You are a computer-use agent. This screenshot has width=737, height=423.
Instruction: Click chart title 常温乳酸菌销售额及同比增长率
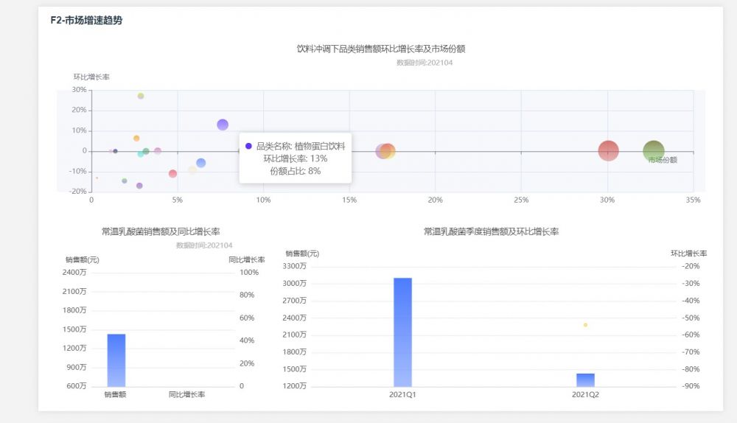click(161, 231)
